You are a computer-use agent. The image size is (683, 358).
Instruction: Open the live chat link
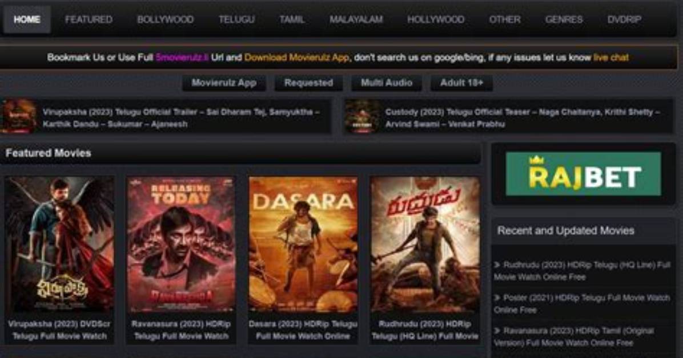pyautogui.click(x=611, y=58)
